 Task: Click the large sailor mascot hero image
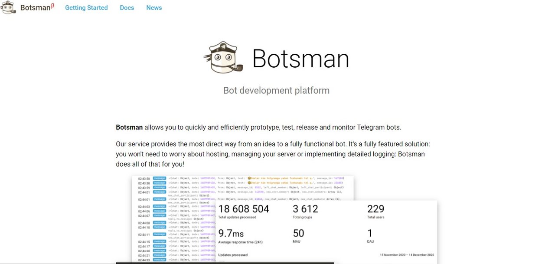click(x=224, y=57)
